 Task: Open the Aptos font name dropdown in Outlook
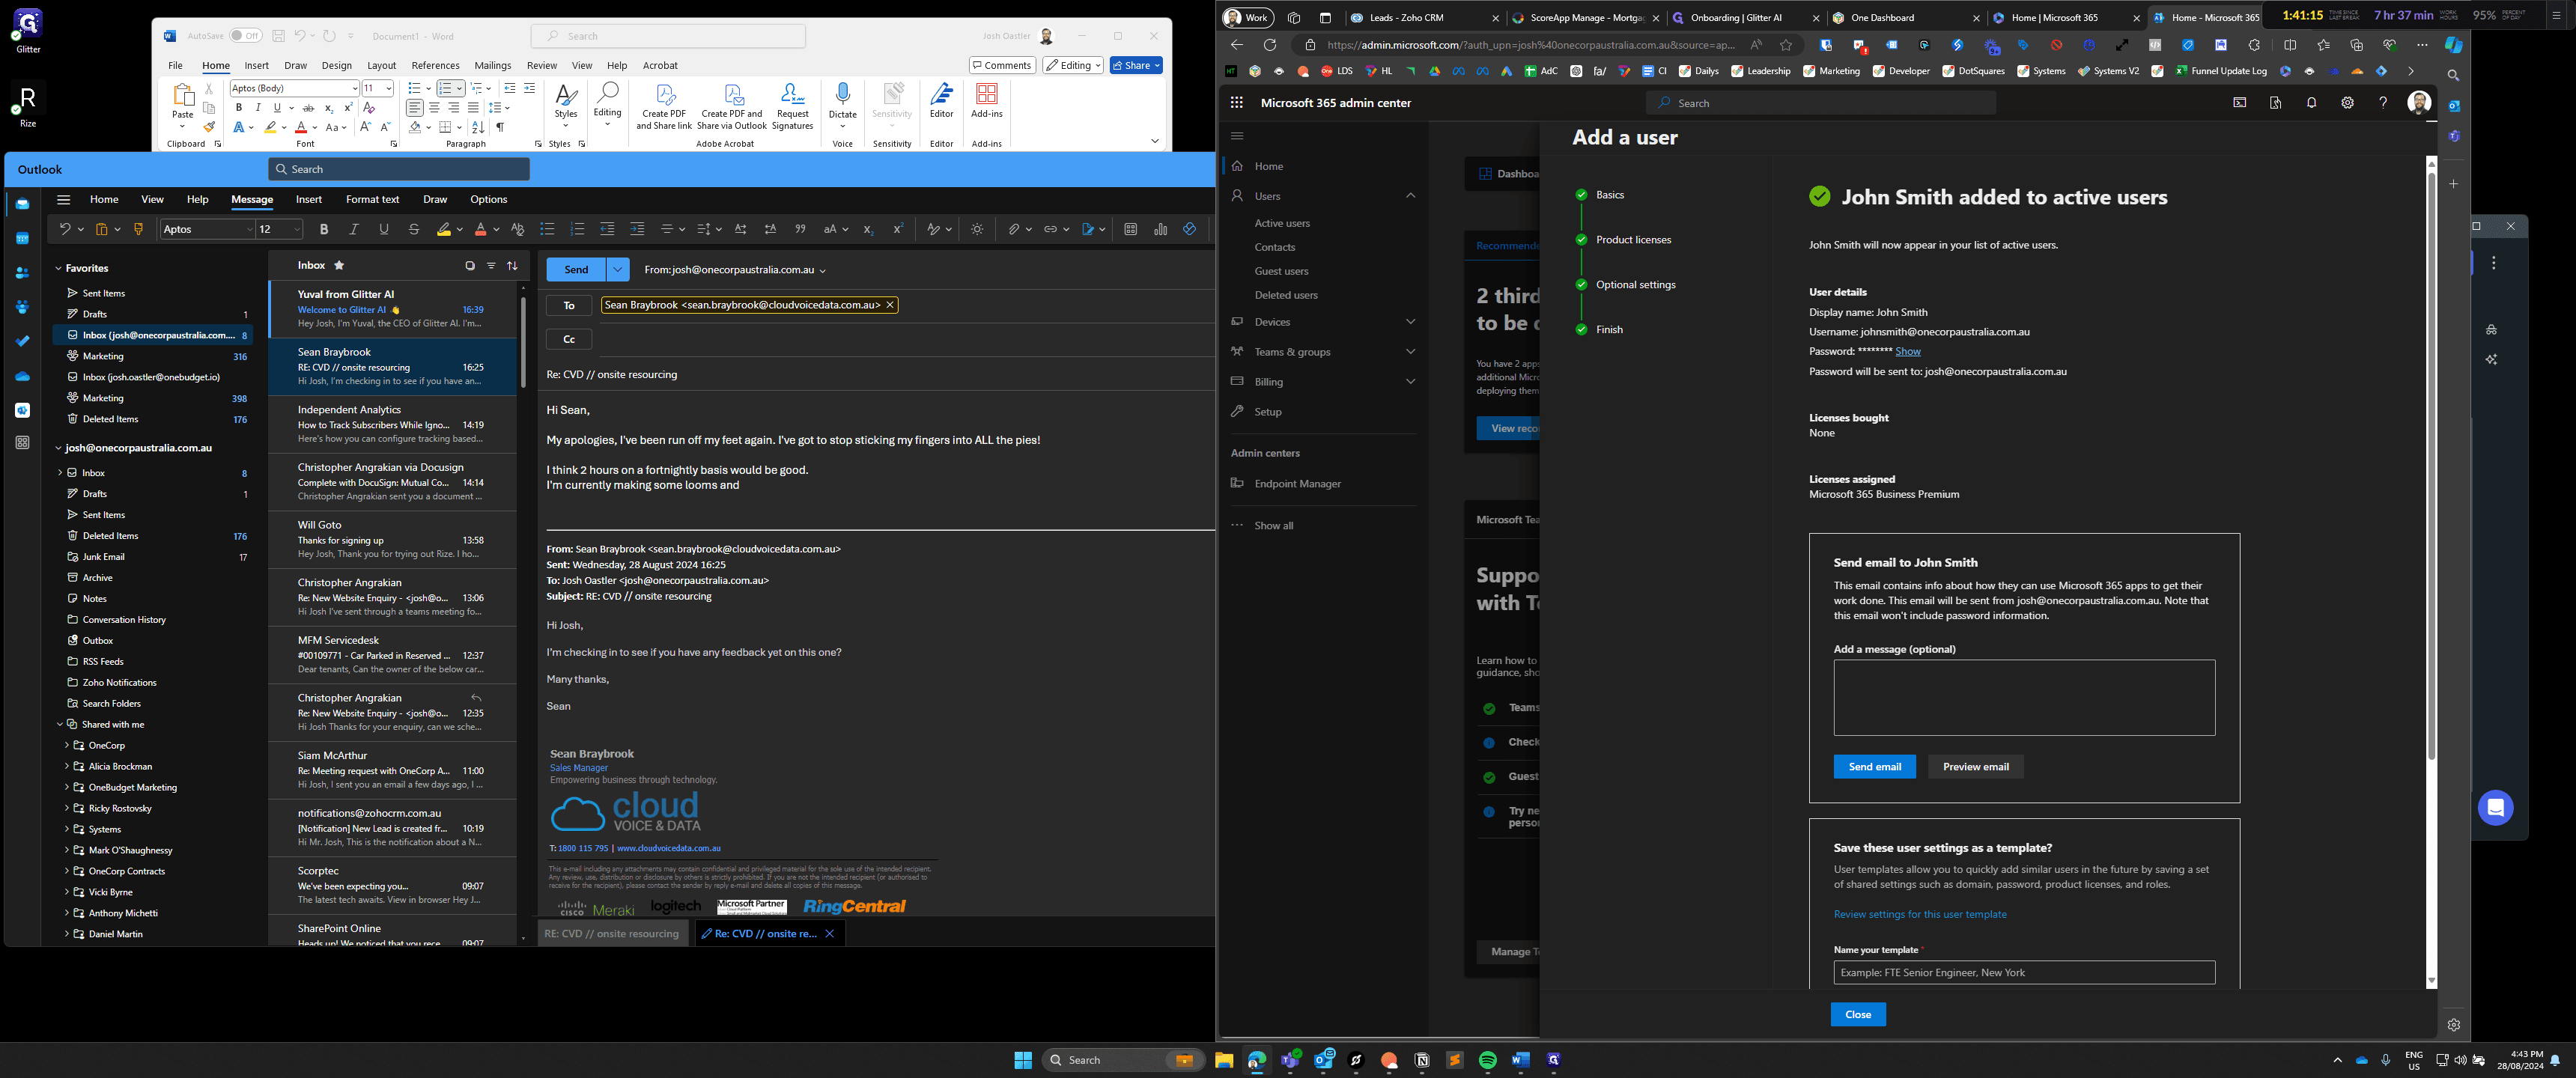click(x=249, y=229)
